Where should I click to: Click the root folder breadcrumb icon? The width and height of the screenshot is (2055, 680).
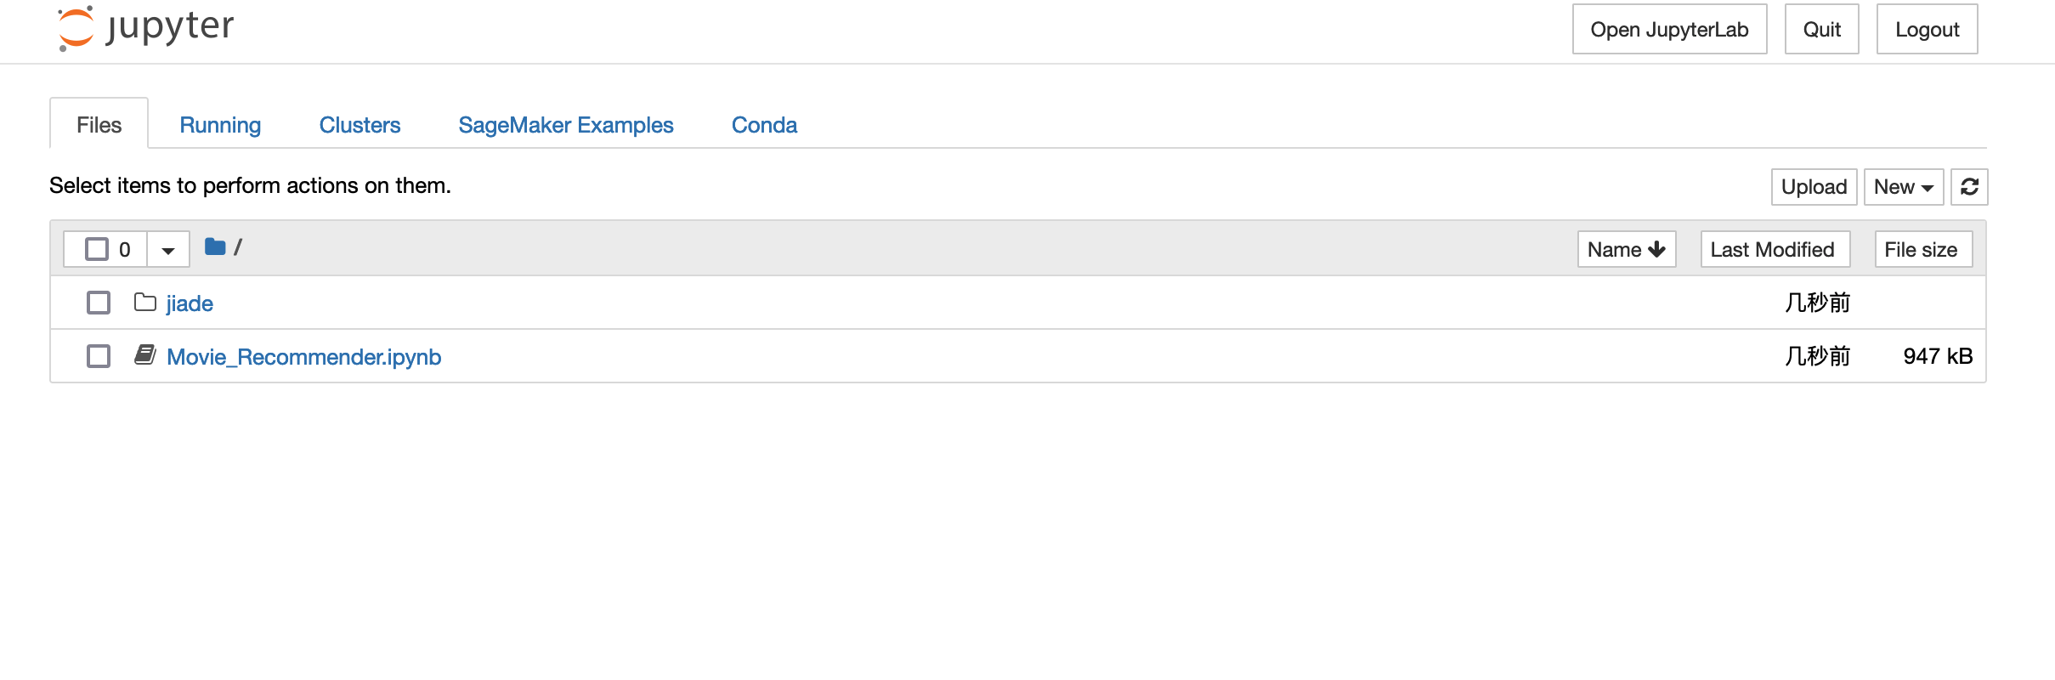(215, 247)
